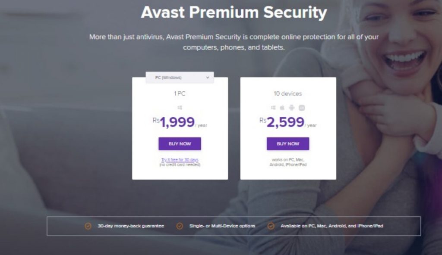Click the no credit card needed text
This screenshot has height=255, width=442.
pyautogui.click(x=180, y=164)
